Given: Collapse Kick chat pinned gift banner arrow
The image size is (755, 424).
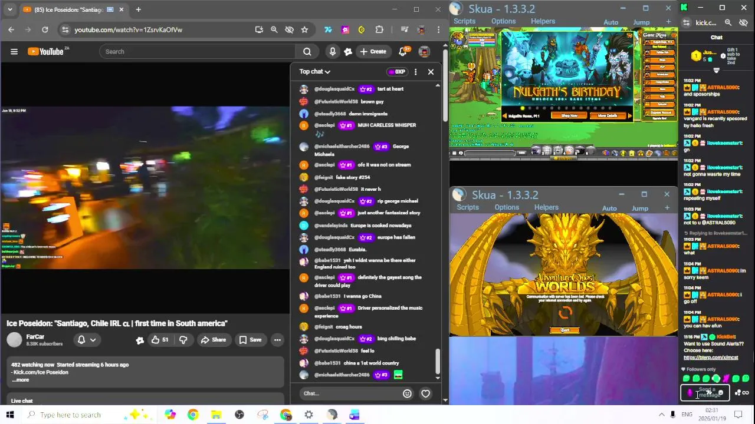Looking at the screenshot, I should [x=717, y=70].
